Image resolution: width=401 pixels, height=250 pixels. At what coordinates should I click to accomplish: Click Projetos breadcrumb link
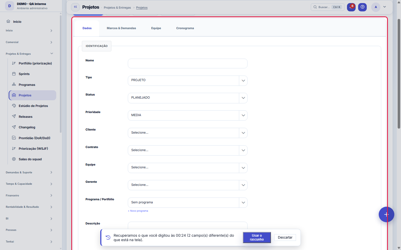(x=142, y=7)
